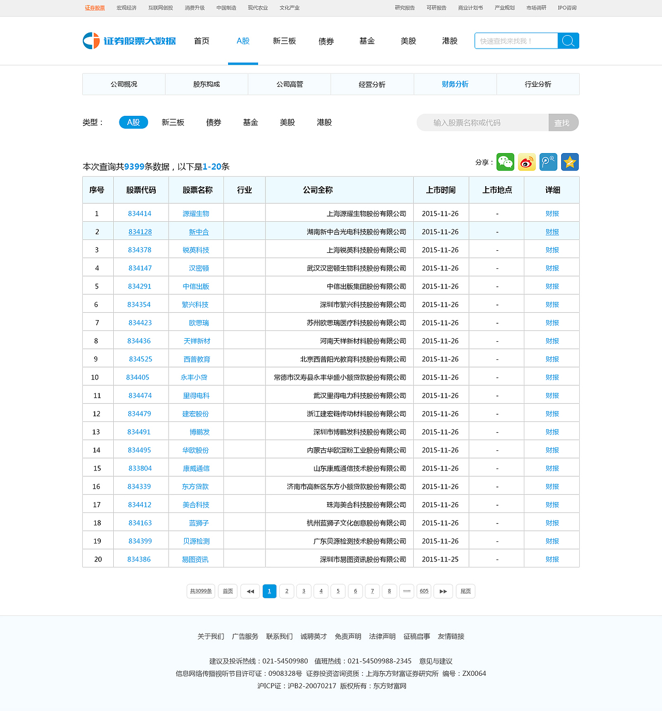Jump to page 605
This screenshot has height=711, width=662.
pyautogui.click(x=424, y=591)
